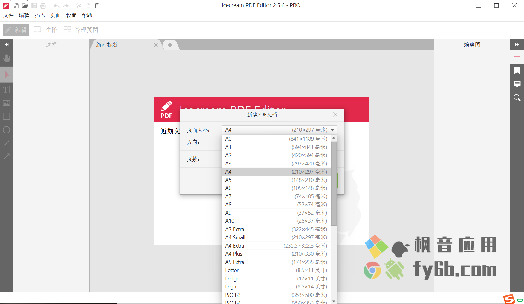
Task: Choose A6 page size option
Action: pos(276,188)
